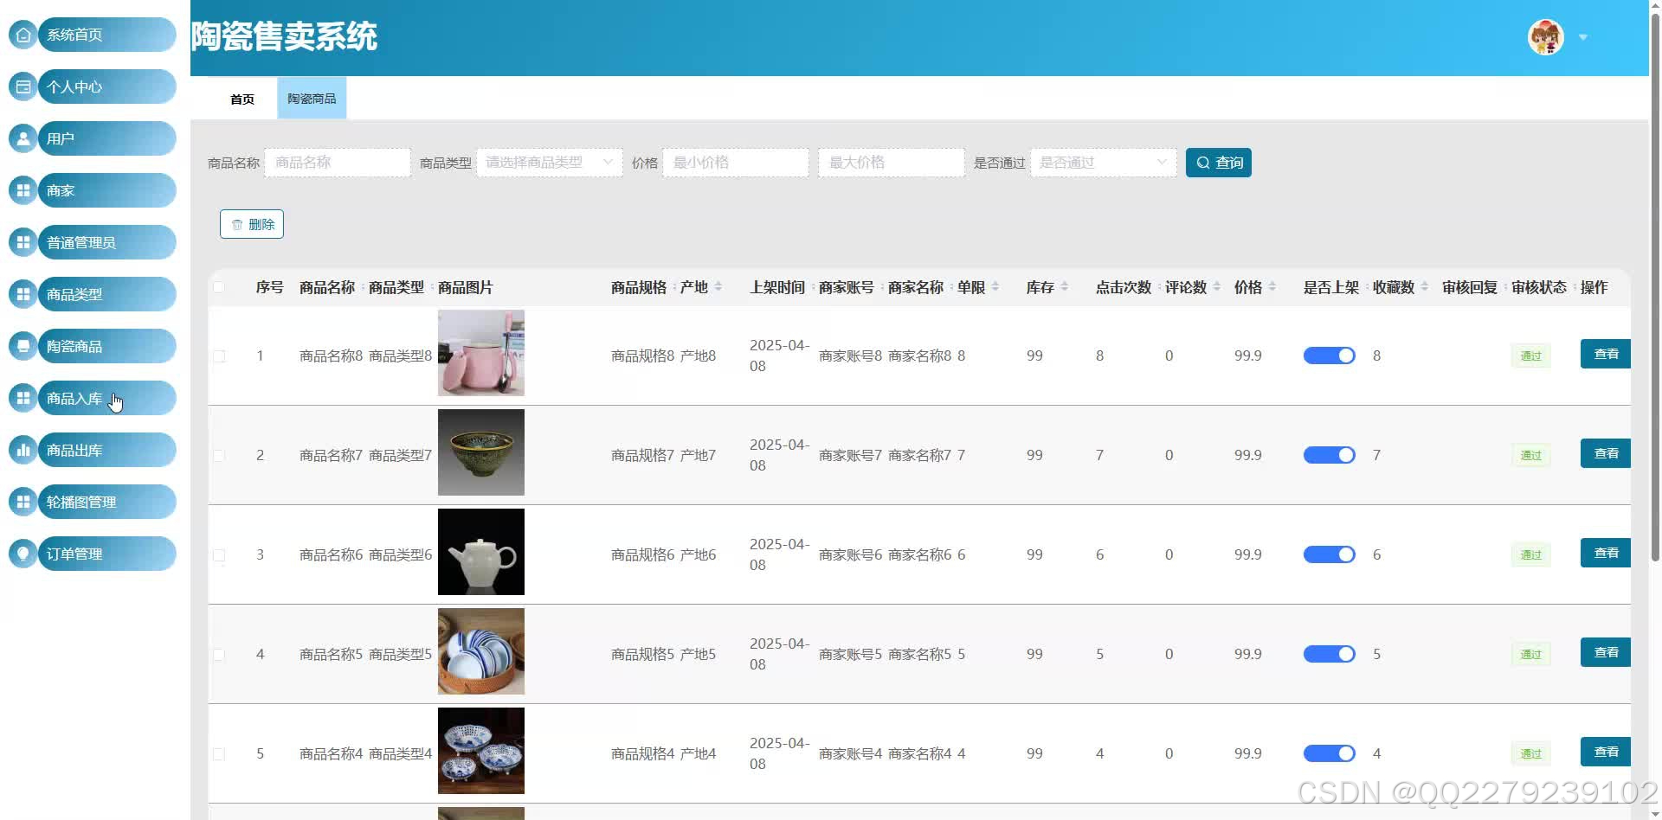1662x820 pixels.
Task: Switch to the 陶瓷商品 tab
Action: tap(312, 99)
